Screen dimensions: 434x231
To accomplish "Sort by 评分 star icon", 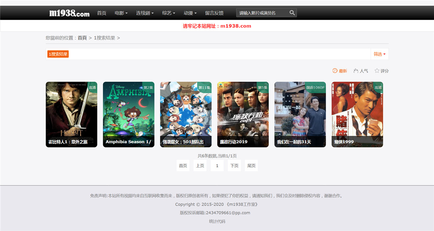I will 377,71.
